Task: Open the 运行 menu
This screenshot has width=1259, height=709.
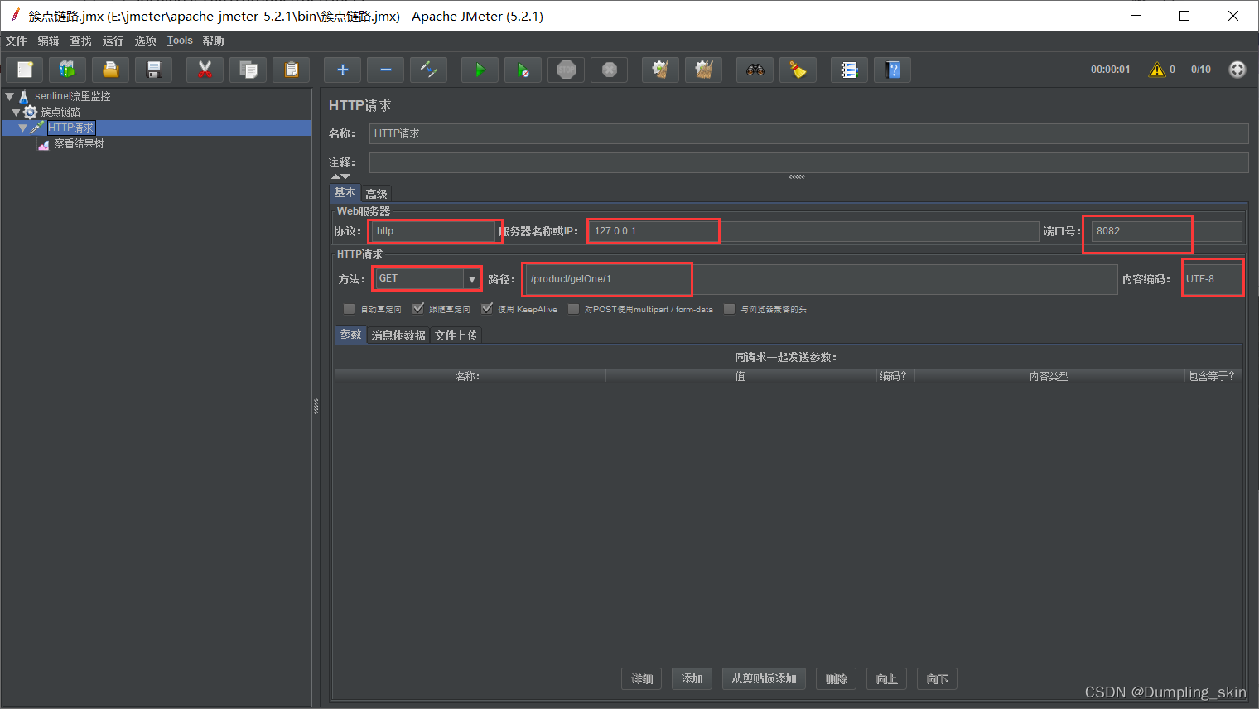Action: click(x=113, y=41)
